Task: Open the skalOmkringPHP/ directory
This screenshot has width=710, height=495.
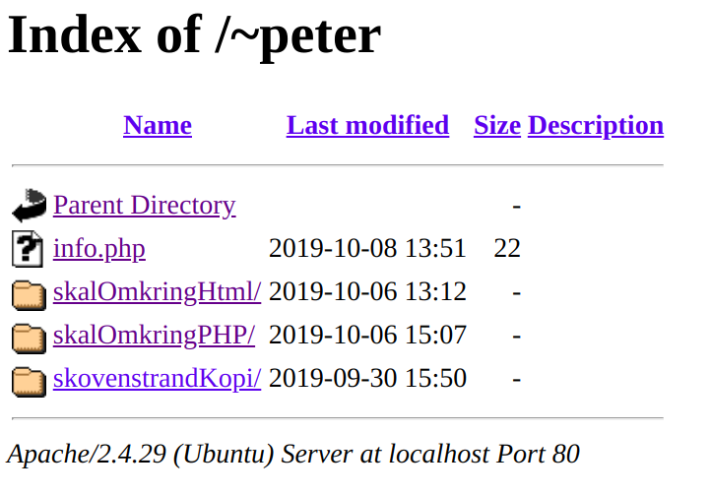Action: click(x=154, y=335)
